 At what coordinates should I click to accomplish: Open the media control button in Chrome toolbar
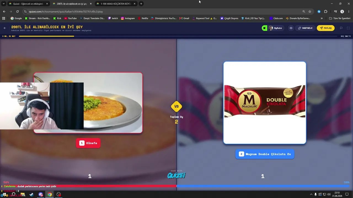click(x=335, y=12)
